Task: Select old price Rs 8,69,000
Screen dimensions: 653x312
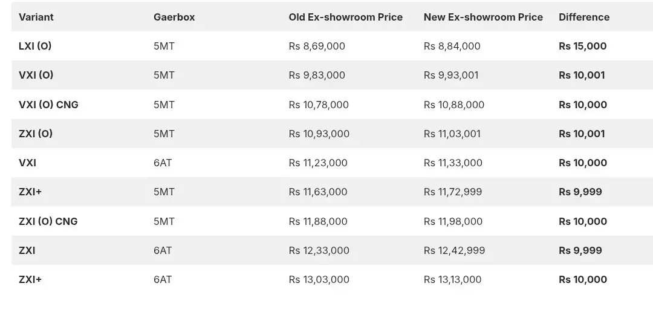Action: (x=317, y=46)
